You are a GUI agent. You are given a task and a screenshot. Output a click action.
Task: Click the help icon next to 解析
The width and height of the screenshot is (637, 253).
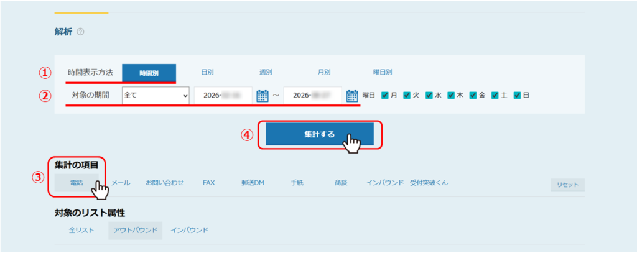click(81, 32)
